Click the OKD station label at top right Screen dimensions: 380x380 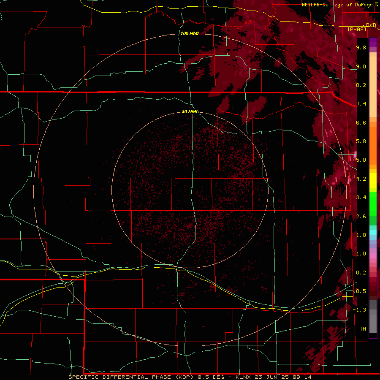click(x=371, y=25)
